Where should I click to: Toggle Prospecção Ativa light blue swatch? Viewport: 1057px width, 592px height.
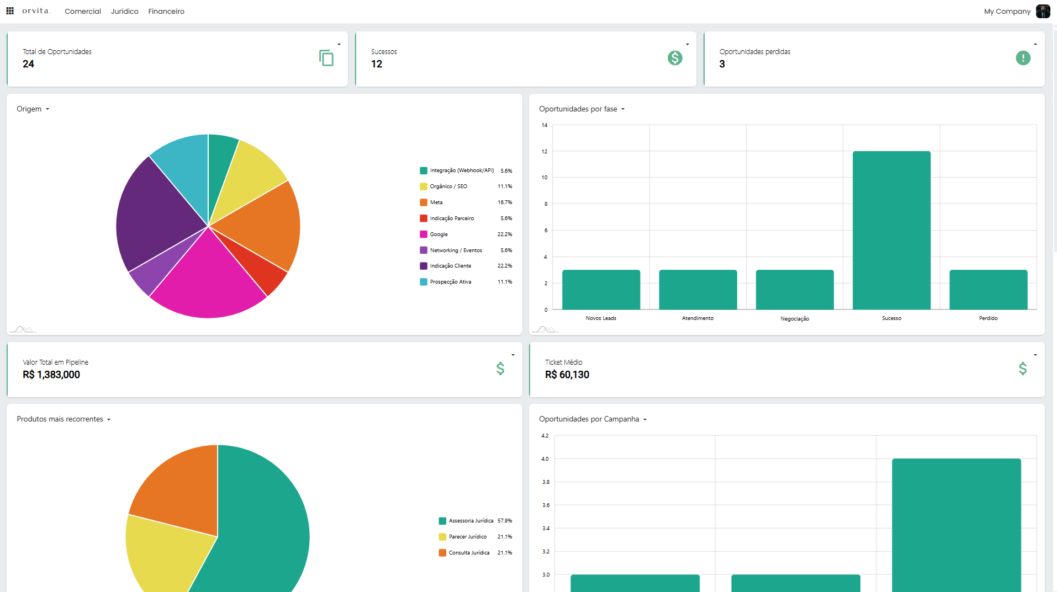pos(424,282)
